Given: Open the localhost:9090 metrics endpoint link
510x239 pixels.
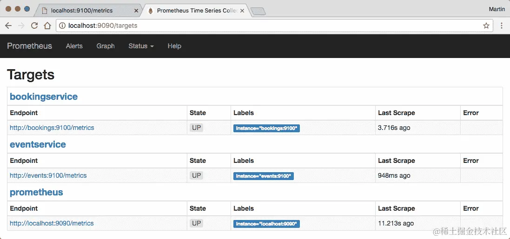Looking at the screenshot, I should [x=52, y=223].
